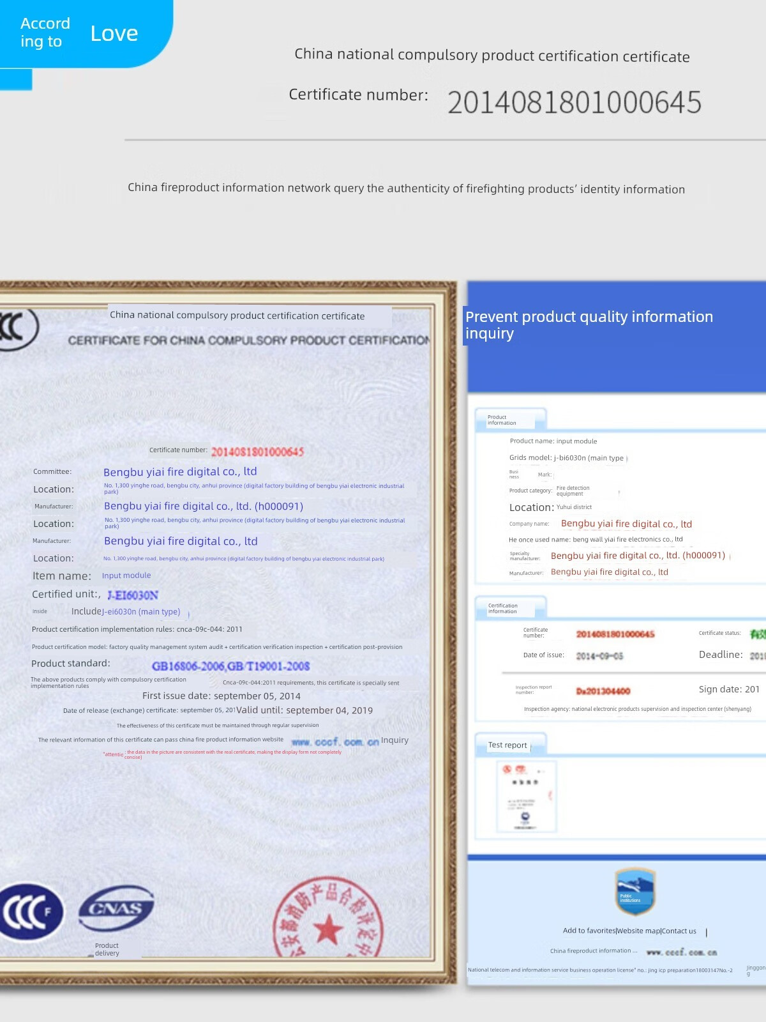Open the Test report thumbnail image
Viewport: 766px width, 1022px height.
(x=526, y=796)
